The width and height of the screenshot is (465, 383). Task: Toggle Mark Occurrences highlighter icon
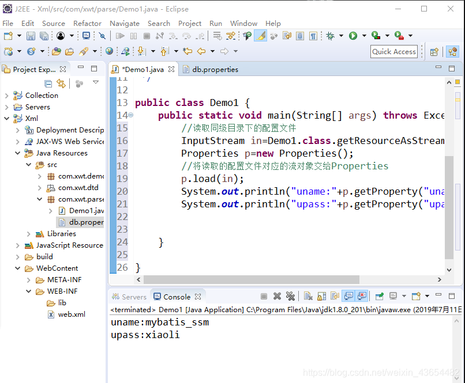260,36
